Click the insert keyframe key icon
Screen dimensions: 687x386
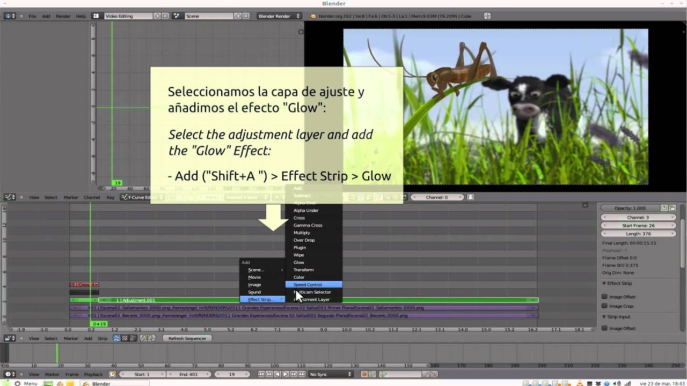426,374
